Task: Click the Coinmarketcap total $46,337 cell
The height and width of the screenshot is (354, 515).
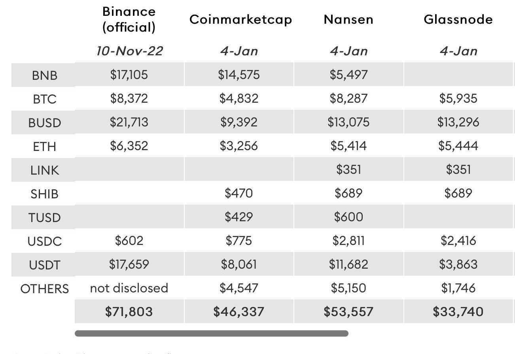Action: [x=239, y=311]
